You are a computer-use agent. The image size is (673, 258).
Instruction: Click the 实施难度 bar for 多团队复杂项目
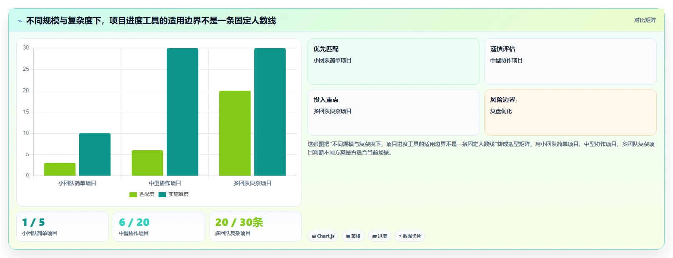click(270, 112)
